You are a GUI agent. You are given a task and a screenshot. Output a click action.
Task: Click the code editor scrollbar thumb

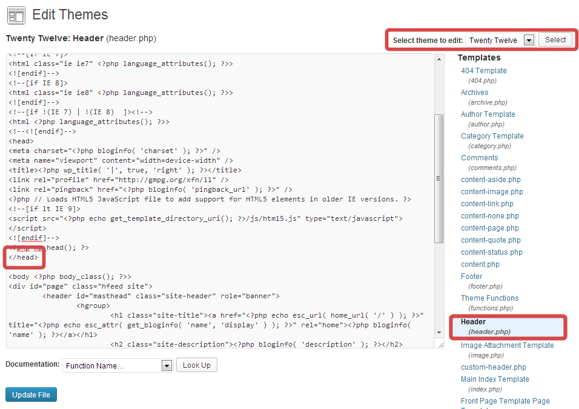[x=439, y=178]
